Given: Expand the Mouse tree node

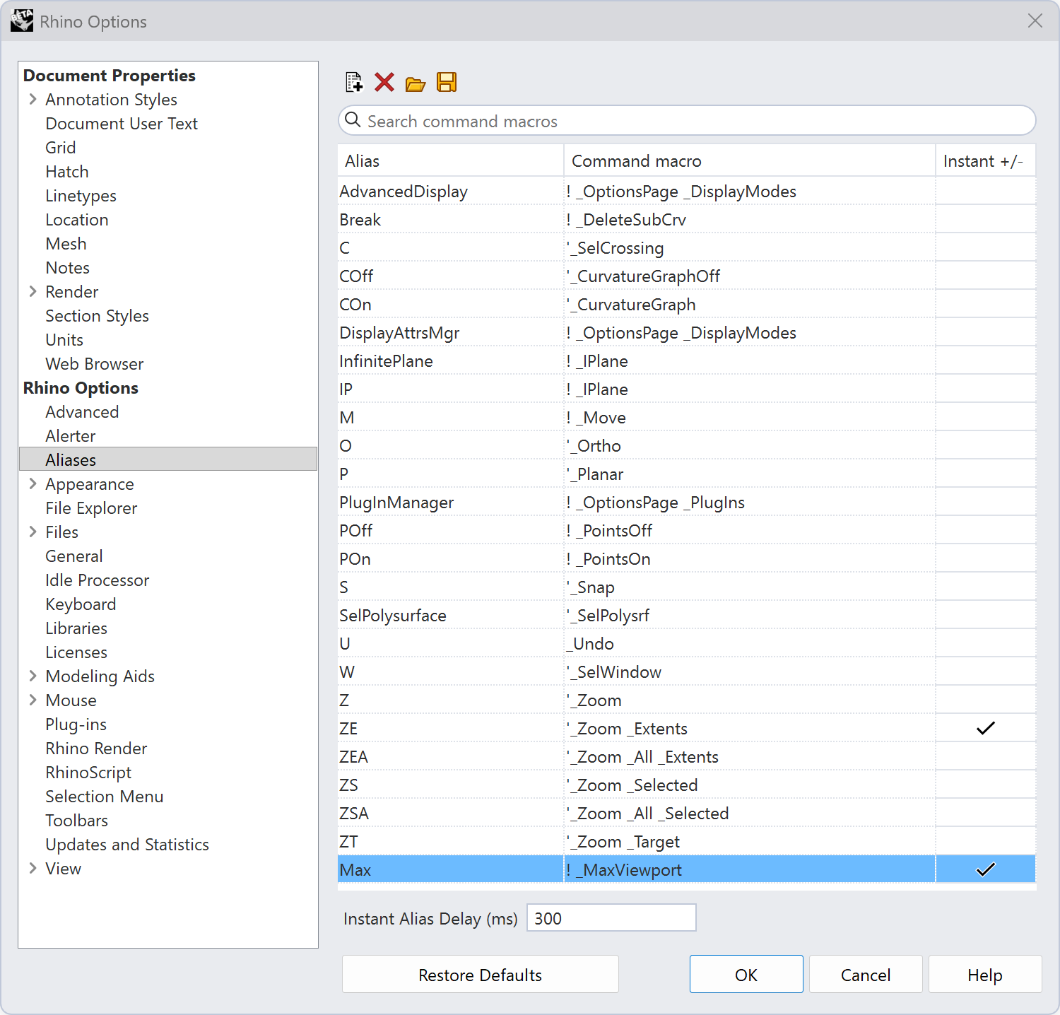Looking at the screenshot, I should coord(33,700).
